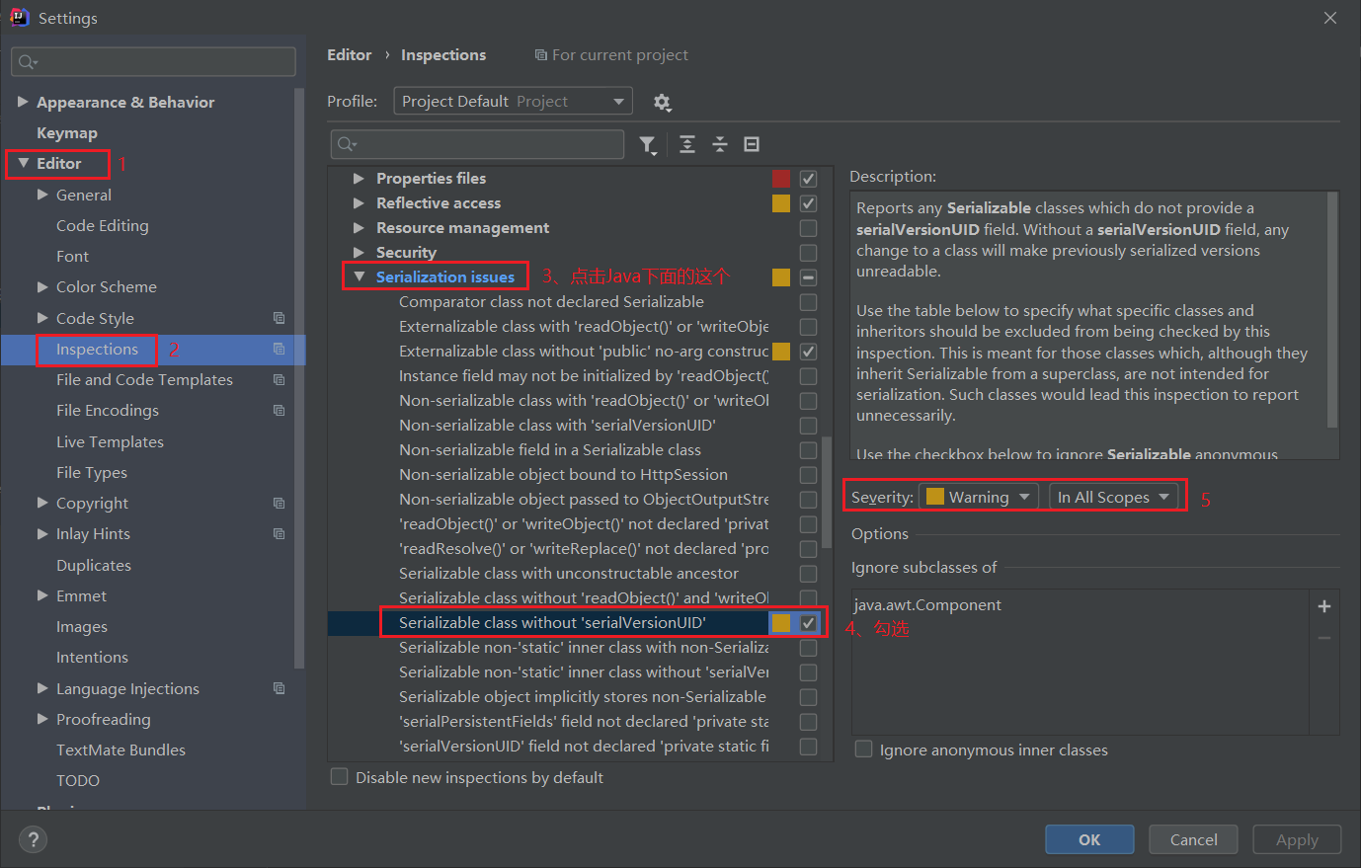Image resolution: width=1361 pixels, height=868 pixels.
Task: Click the search magnifier in the settings search box
Action: pos(28,62)
